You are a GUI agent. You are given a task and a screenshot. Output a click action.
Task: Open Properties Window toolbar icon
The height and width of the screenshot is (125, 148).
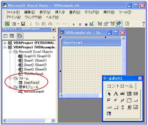pyautogui.click(x=106, y=24)
